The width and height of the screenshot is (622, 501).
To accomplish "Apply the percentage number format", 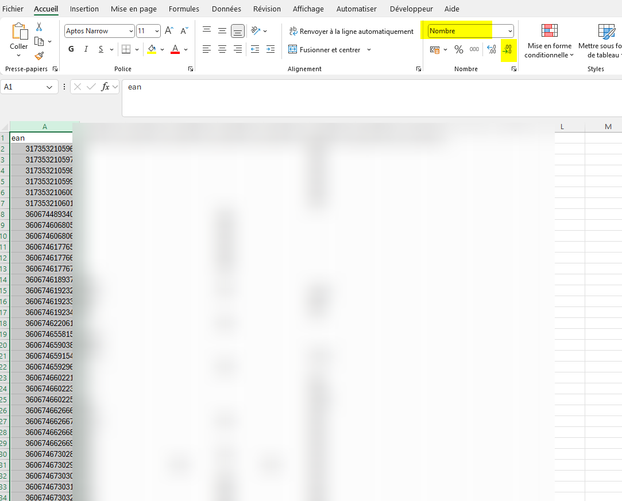I will [459, 49].
